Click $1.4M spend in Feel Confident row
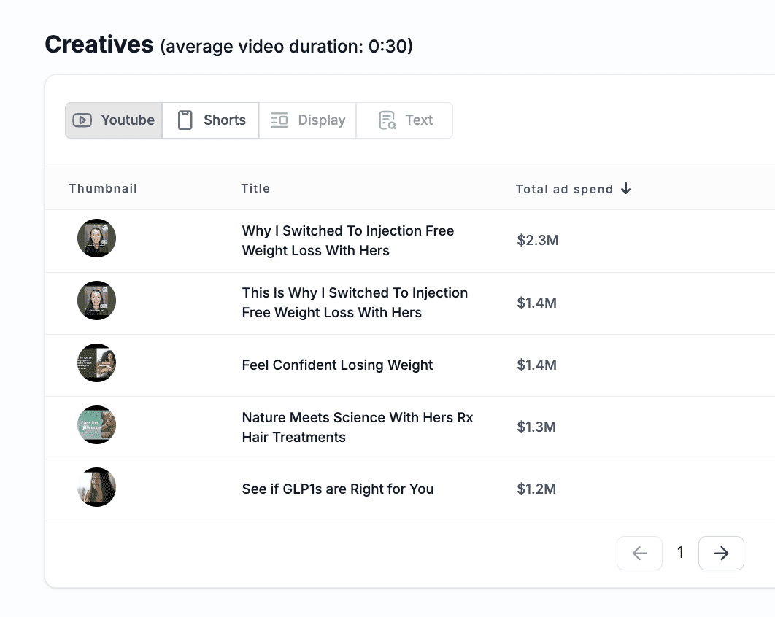Image resolution: width=775 pixels, height=617 pixels. 537,365
